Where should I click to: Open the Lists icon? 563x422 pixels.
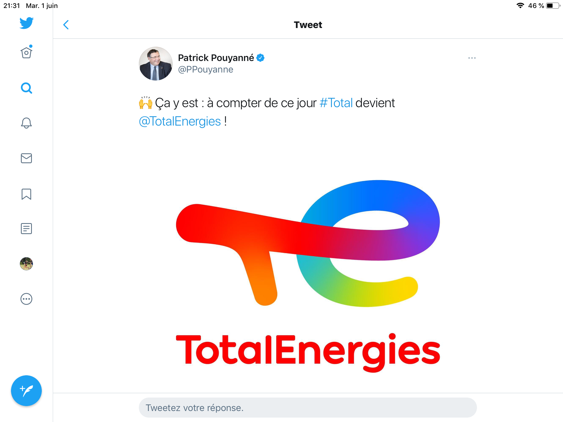click(x=26, y=229)
